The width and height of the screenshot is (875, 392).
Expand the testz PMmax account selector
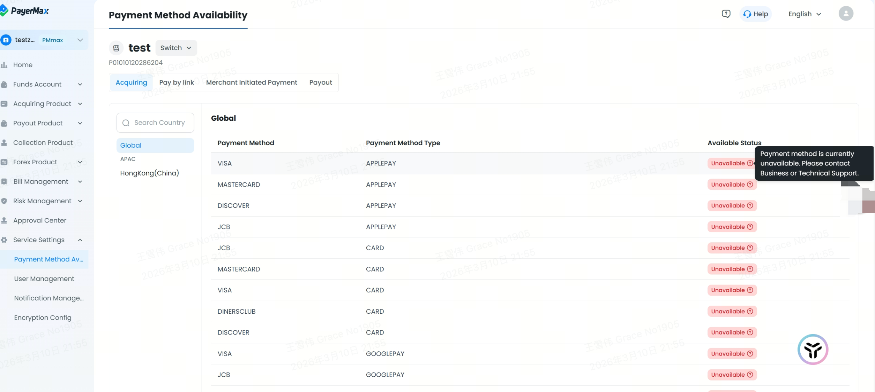(x=80, y=40)
